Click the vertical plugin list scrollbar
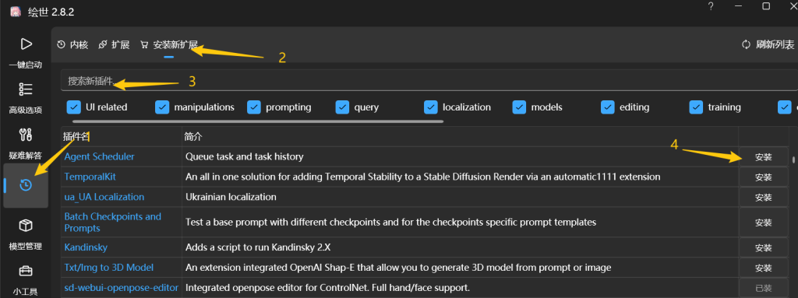Image resolution: width=798 pixels, height=298 pixels. click(x=793, y=160)
